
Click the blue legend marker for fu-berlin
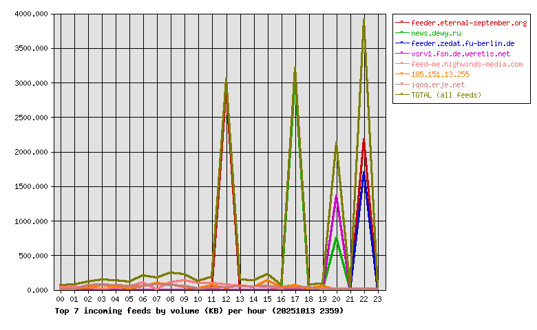(x=402, y=43)
